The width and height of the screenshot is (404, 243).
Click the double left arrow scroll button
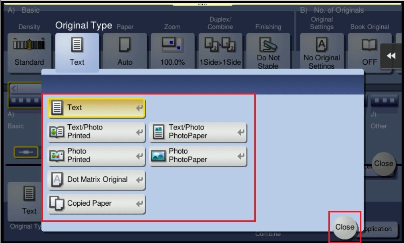[x=391, y=56]
